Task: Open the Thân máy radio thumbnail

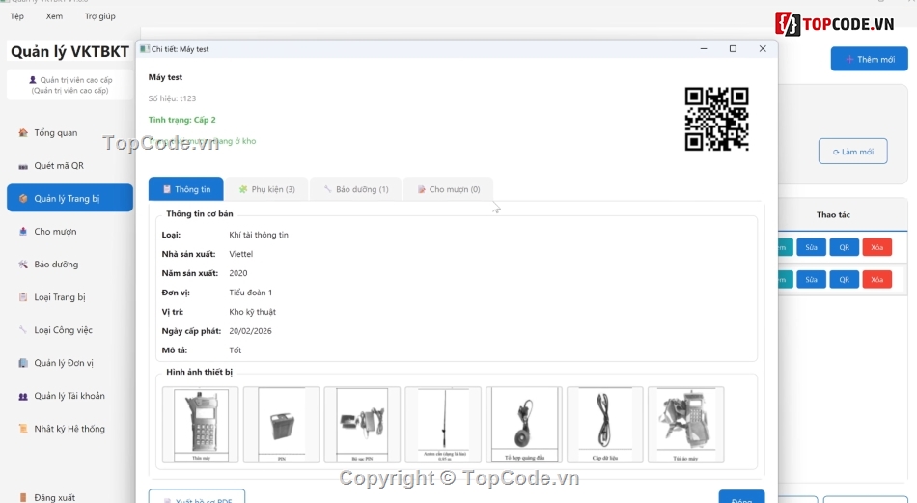Action: (201, 425)
